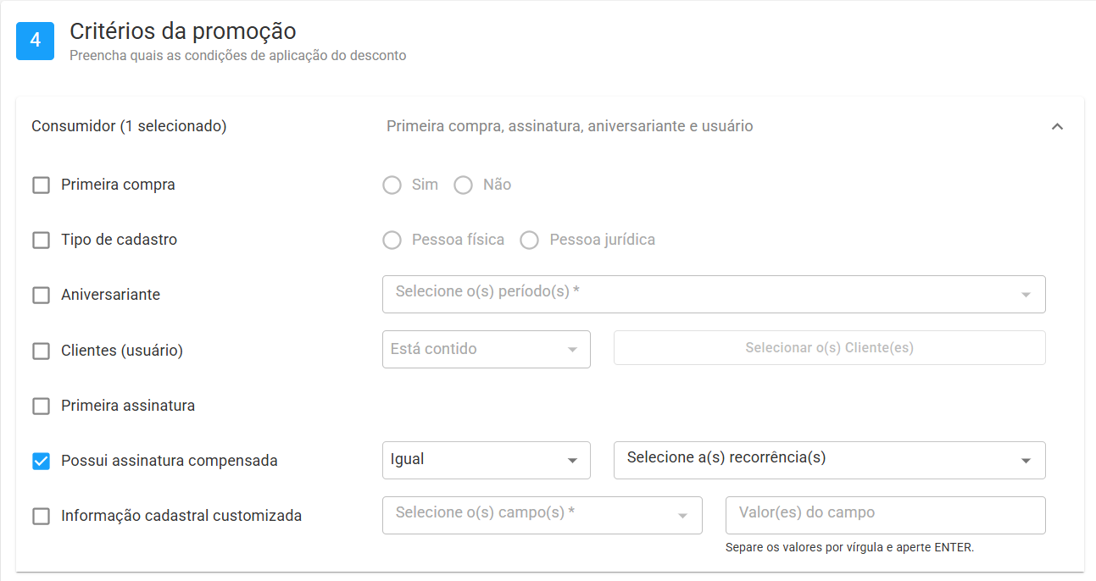The width and height of the screenshot is (1096, 581).
Task: Open the Igual operator dropdown
Action: 487,460
